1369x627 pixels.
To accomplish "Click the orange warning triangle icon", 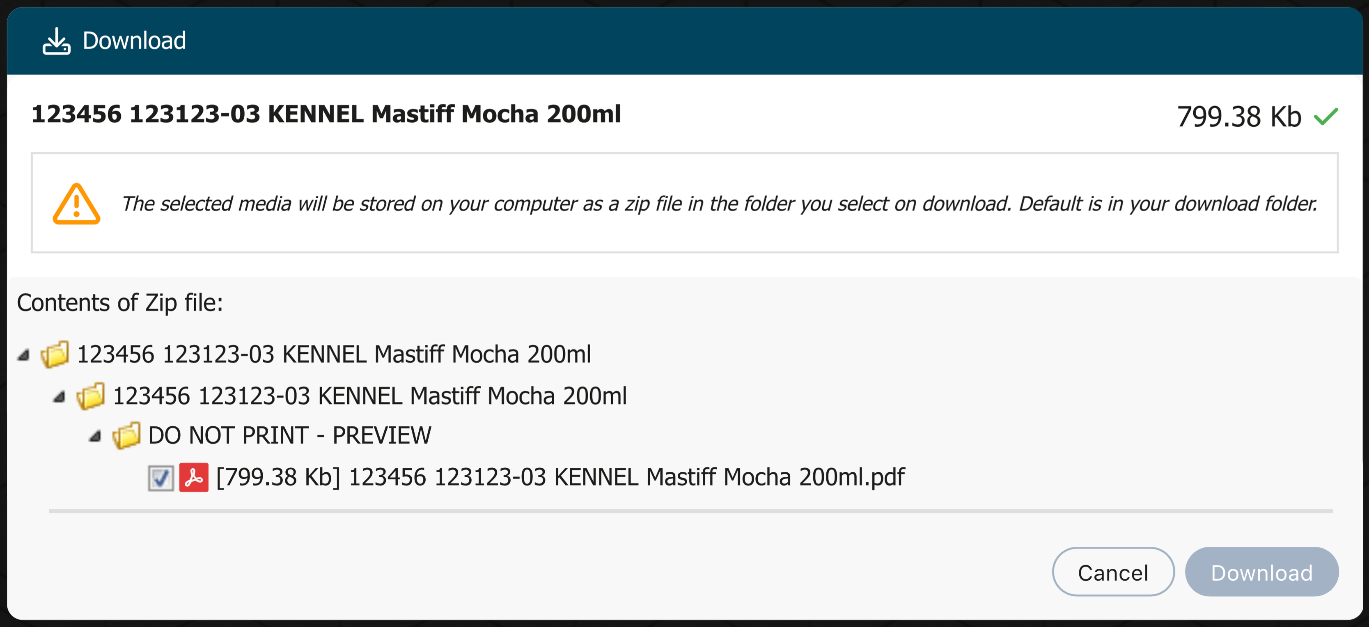I will coord(76,204).
